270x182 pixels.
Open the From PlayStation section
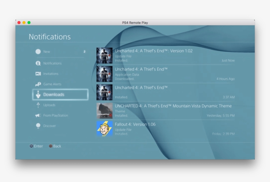[60, 115]
